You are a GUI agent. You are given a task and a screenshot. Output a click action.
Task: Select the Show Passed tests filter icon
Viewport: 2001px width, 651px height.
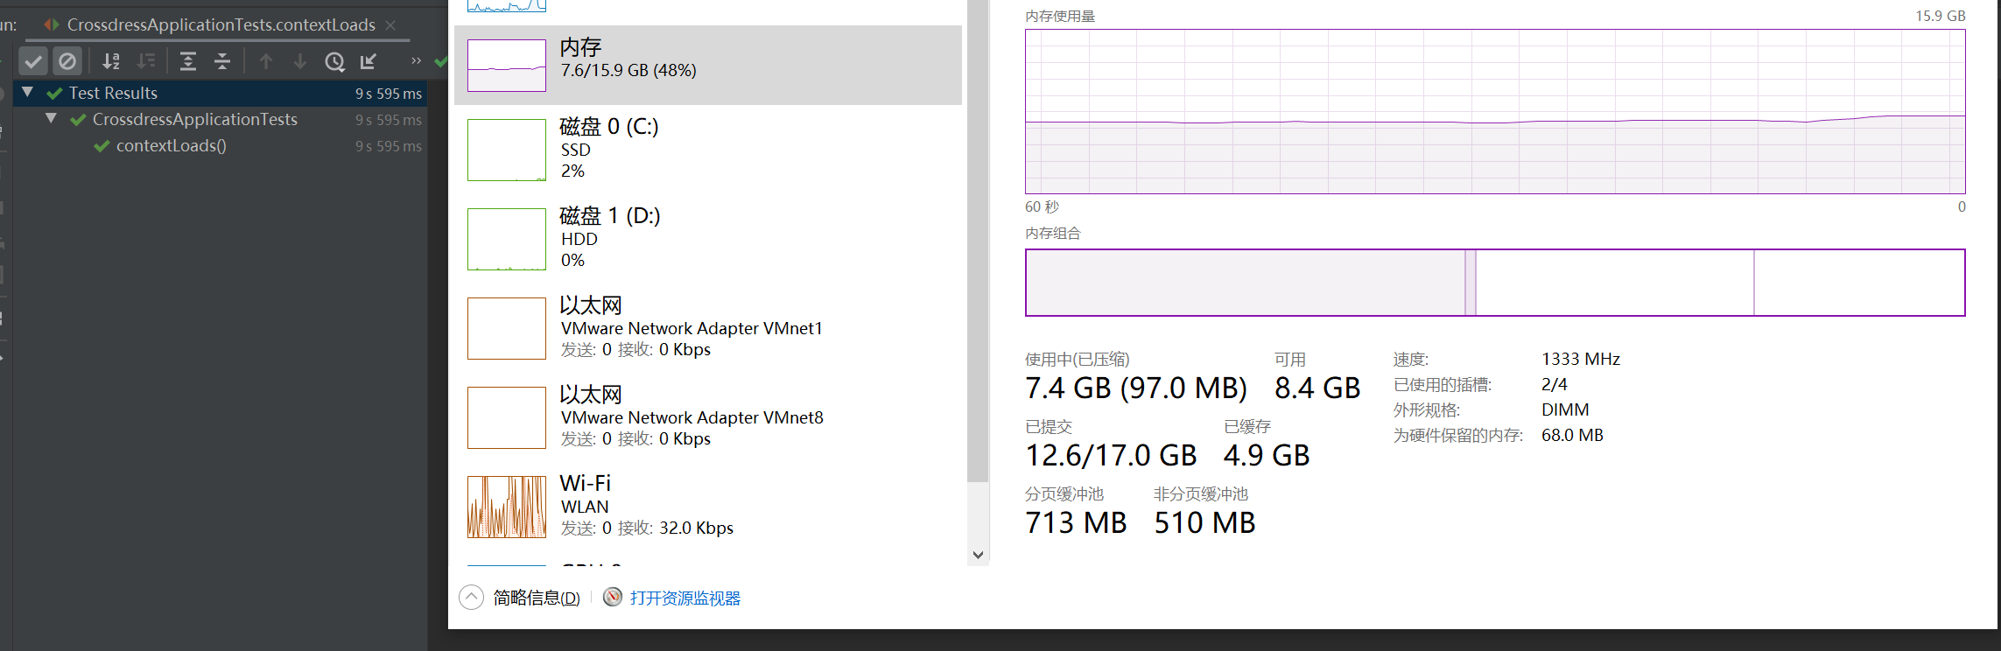point(33,61)
